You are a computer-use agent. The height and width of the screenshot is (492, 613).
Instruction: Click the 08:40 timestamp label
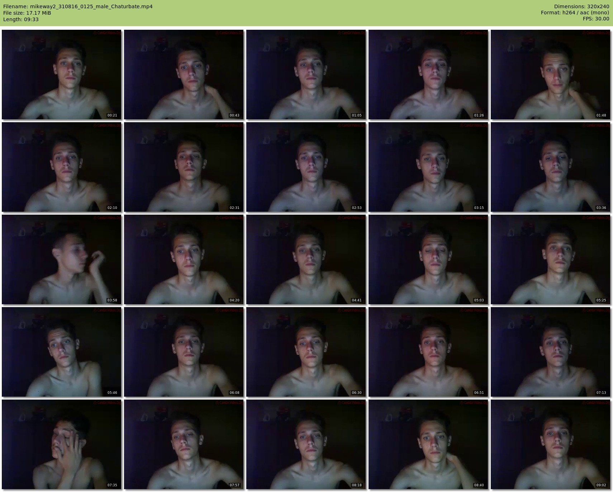[479, 485]
